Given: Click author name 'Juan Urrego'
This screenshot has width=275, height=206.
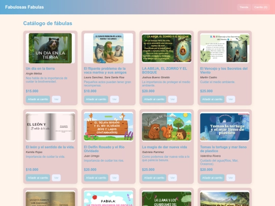Looking at the screenshot, I should 92,156.
